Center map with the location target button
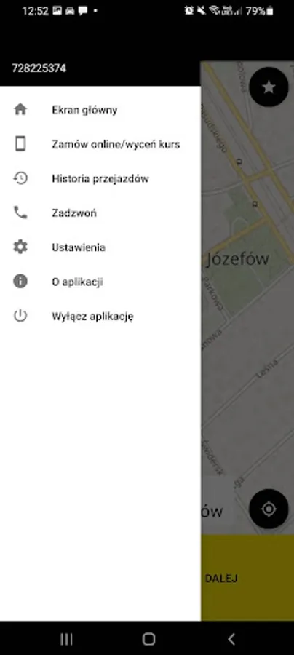 coord(269,509)
